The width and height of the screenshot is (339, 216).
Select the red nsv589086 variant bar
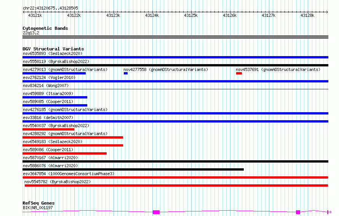tap(64, 153)
